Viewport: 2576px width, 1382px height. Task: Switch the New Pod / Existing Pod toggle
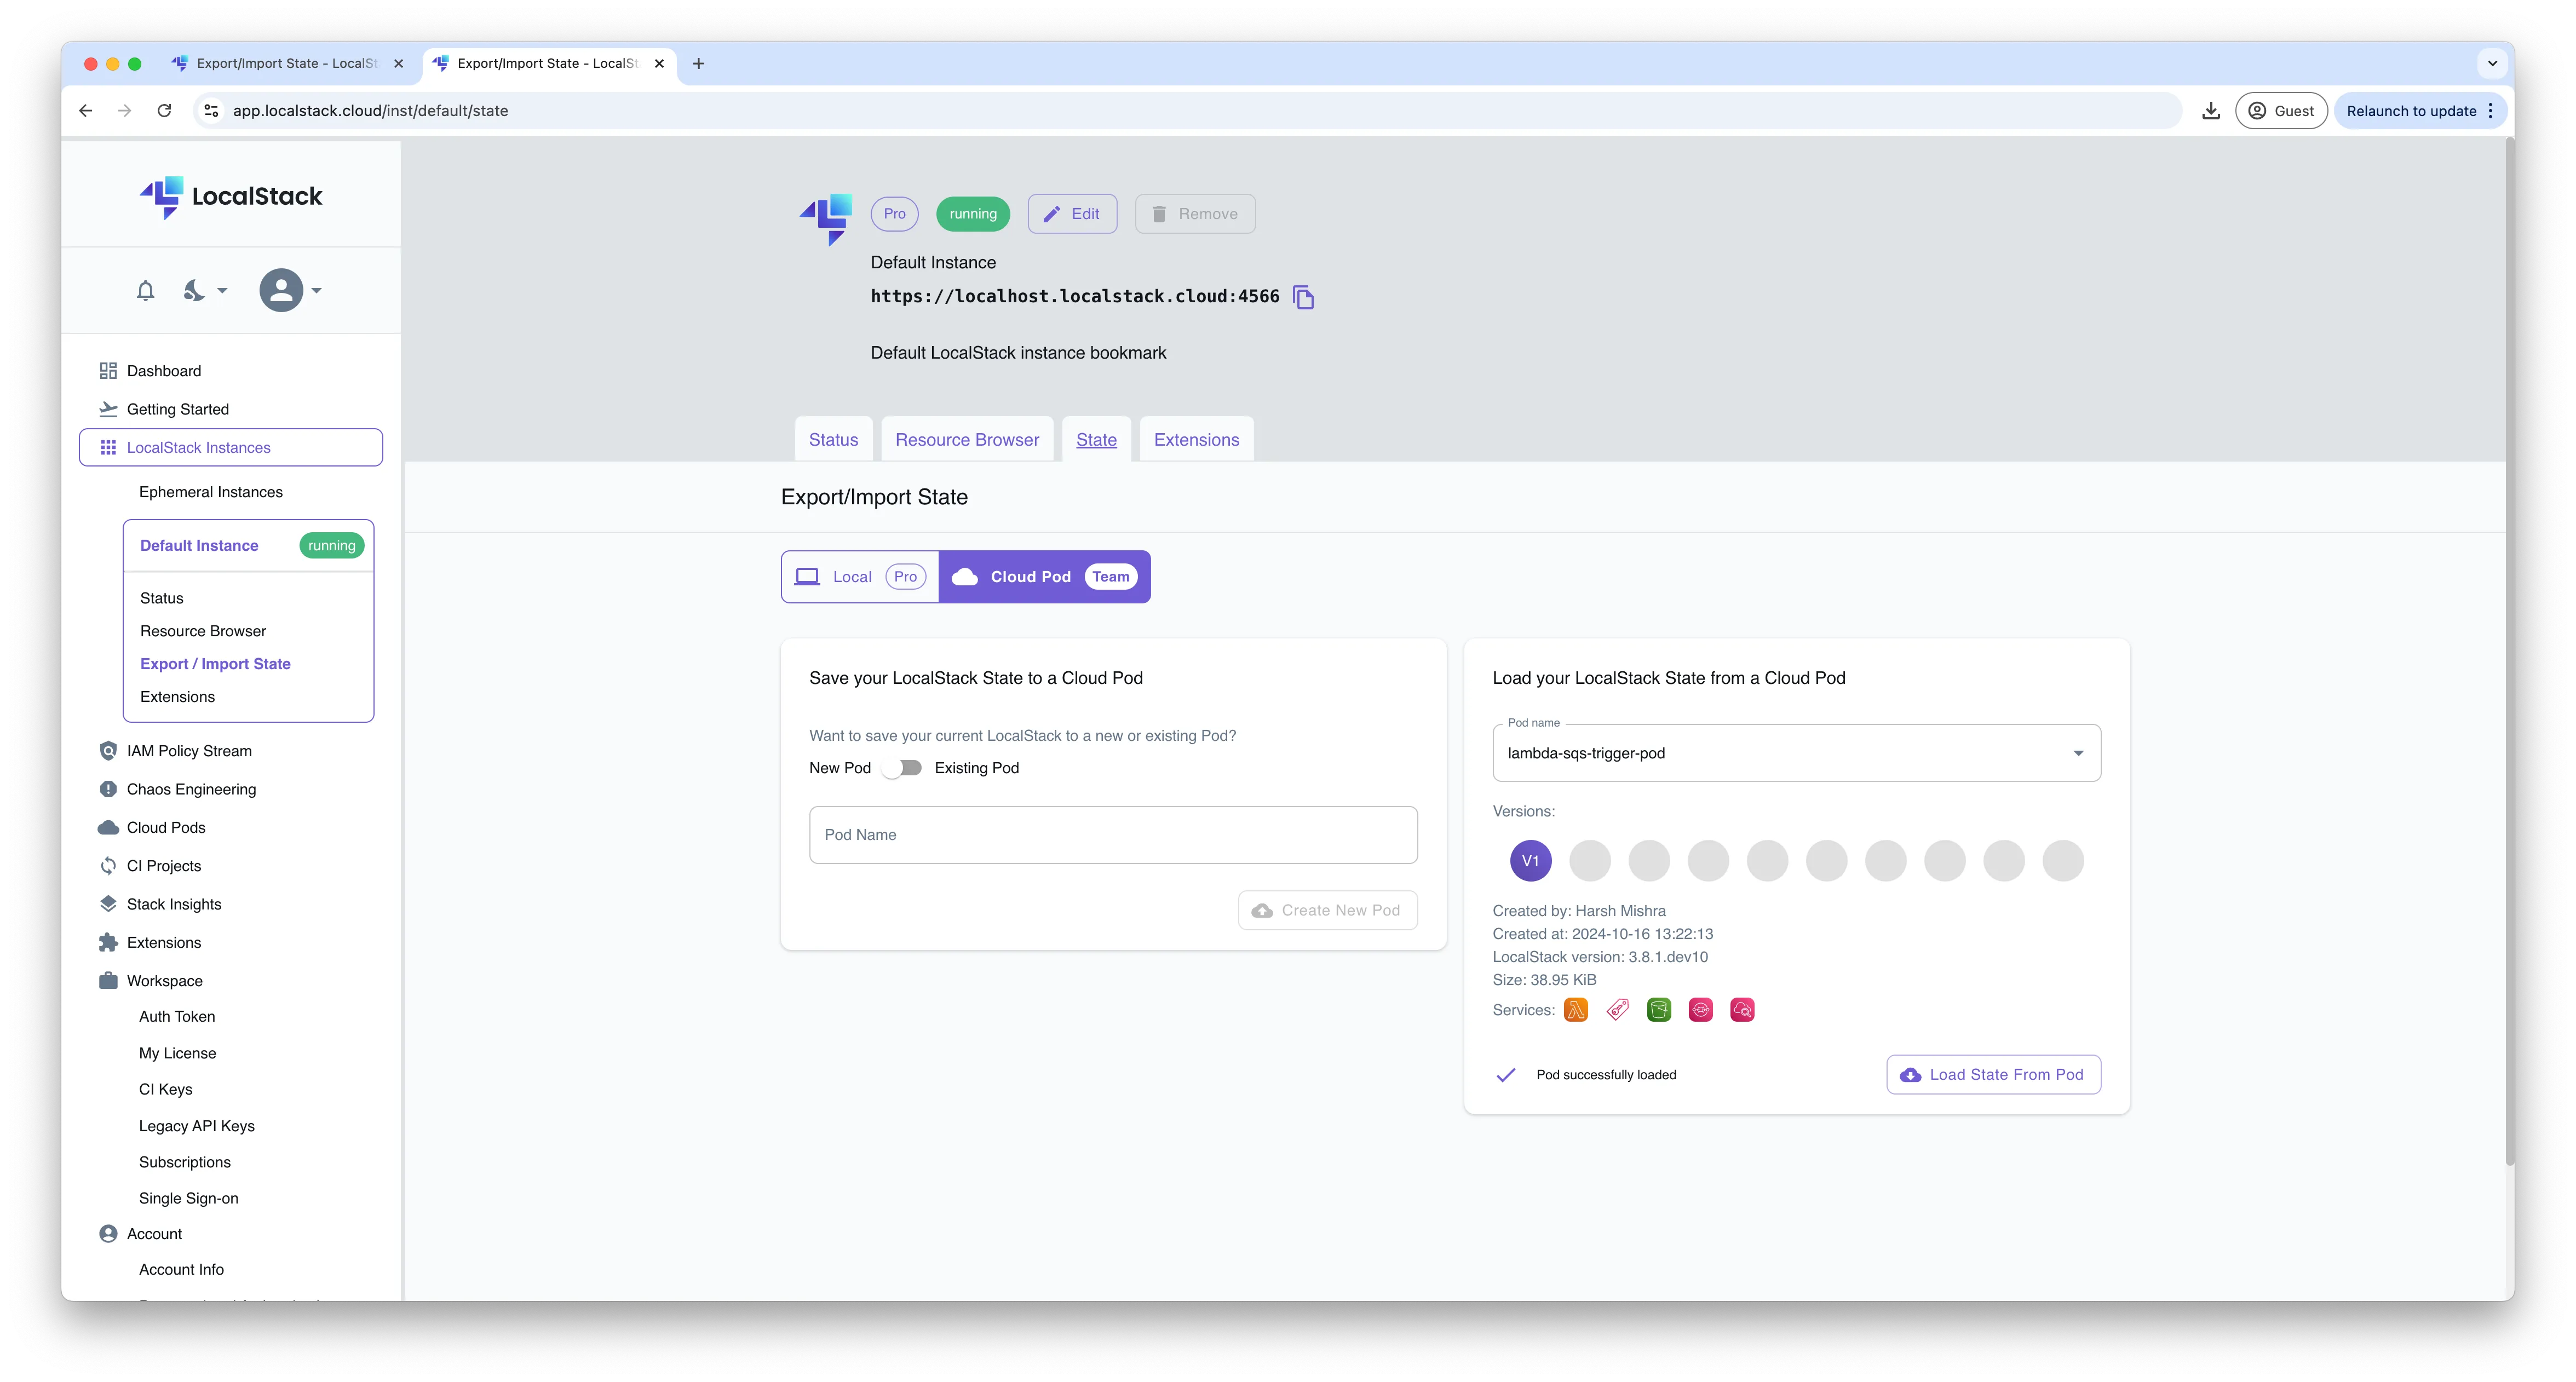coord(902,768)
